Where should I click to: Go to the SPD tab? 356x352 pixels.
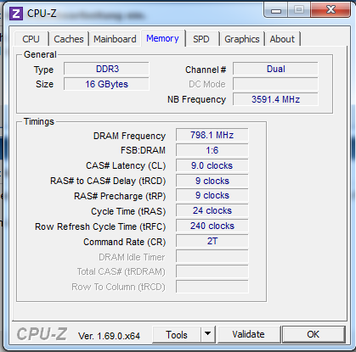click(x=201, y=39)
